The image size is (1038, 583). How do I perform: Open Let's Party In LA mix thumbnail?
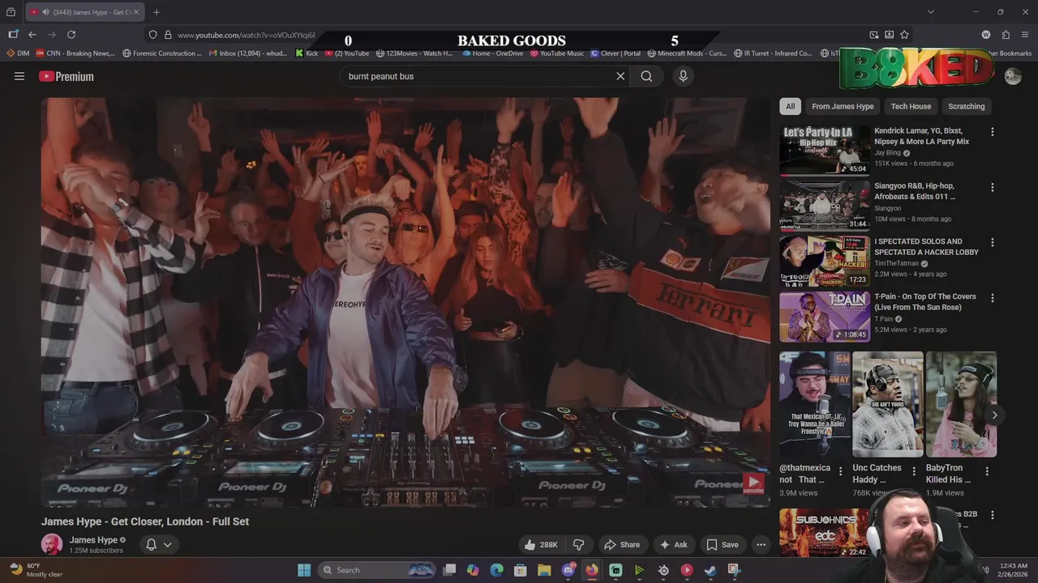[825, 150]
